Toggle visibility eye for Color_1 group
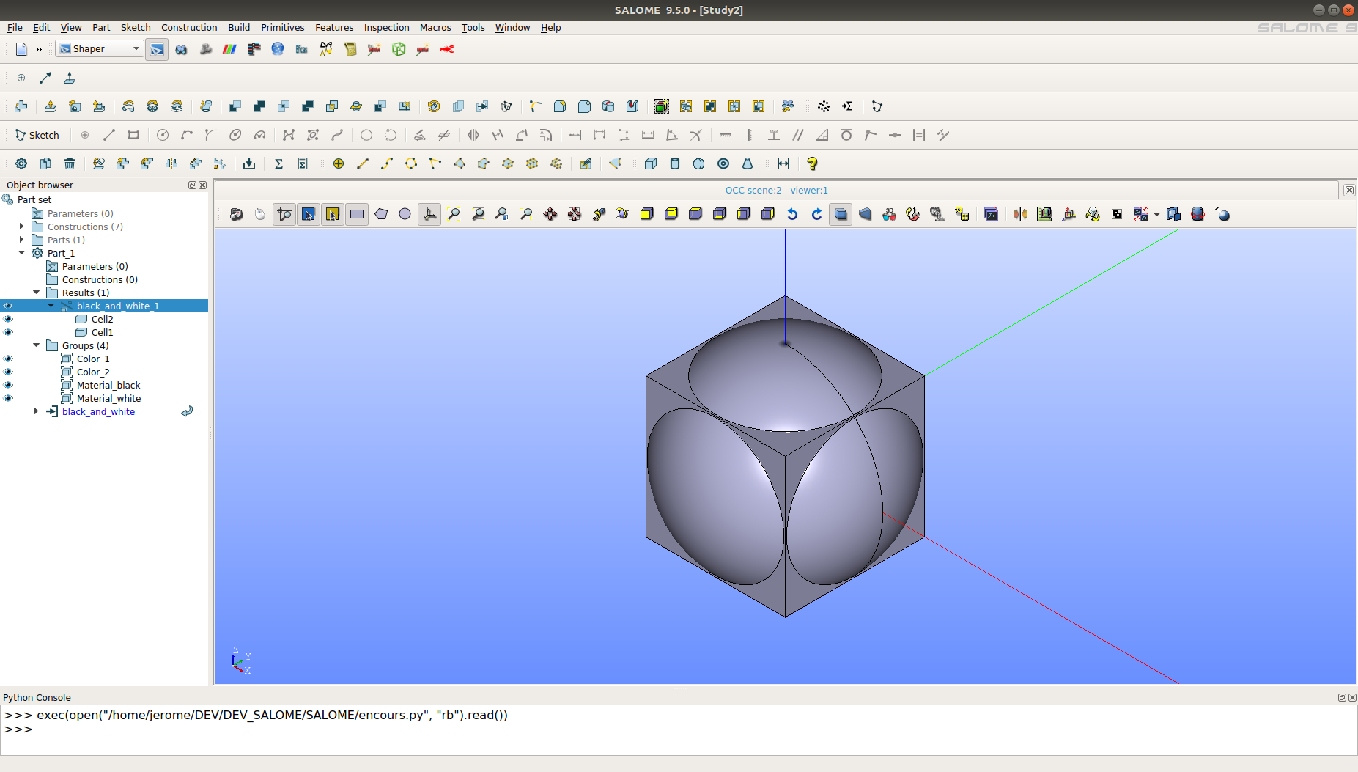The height and width of the screenshot is (772, 1358). point(8,359)
